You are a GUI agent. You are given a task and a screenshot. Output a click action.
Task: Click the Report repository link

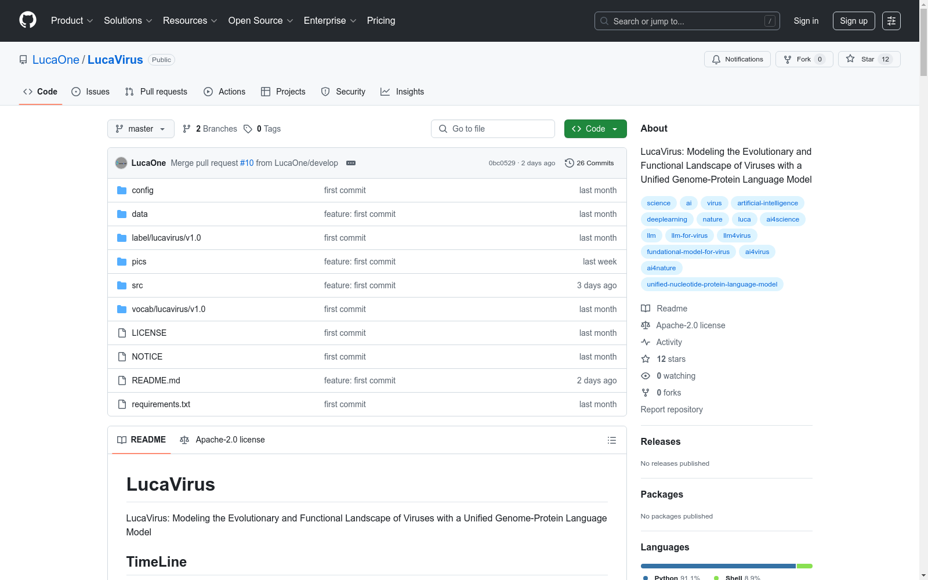(x=672, y=409)
